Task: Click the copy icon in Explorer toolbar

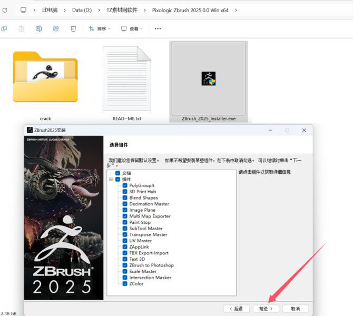Action: coord(4,28)
